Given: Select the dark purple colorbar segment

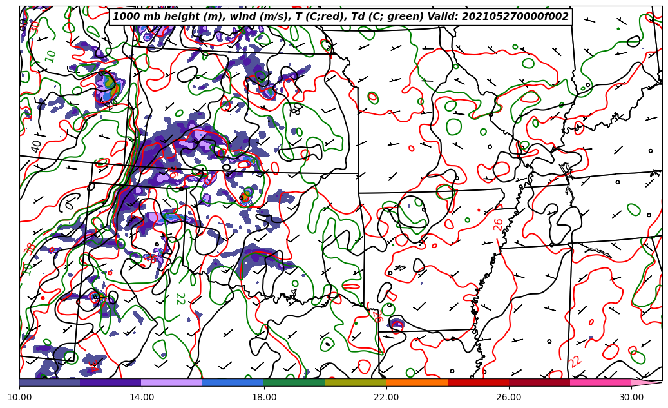Looking at the screenshot, I should pyautogui.click(x=110, y=382).
